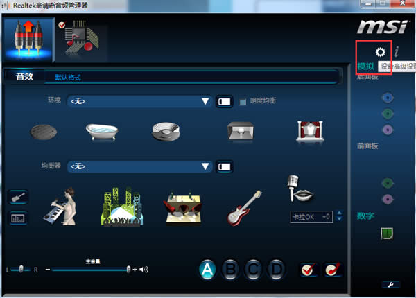Expand the 环境 environment dropdown
The width and height of the screenshot is (416, 298).
(139, 101)
